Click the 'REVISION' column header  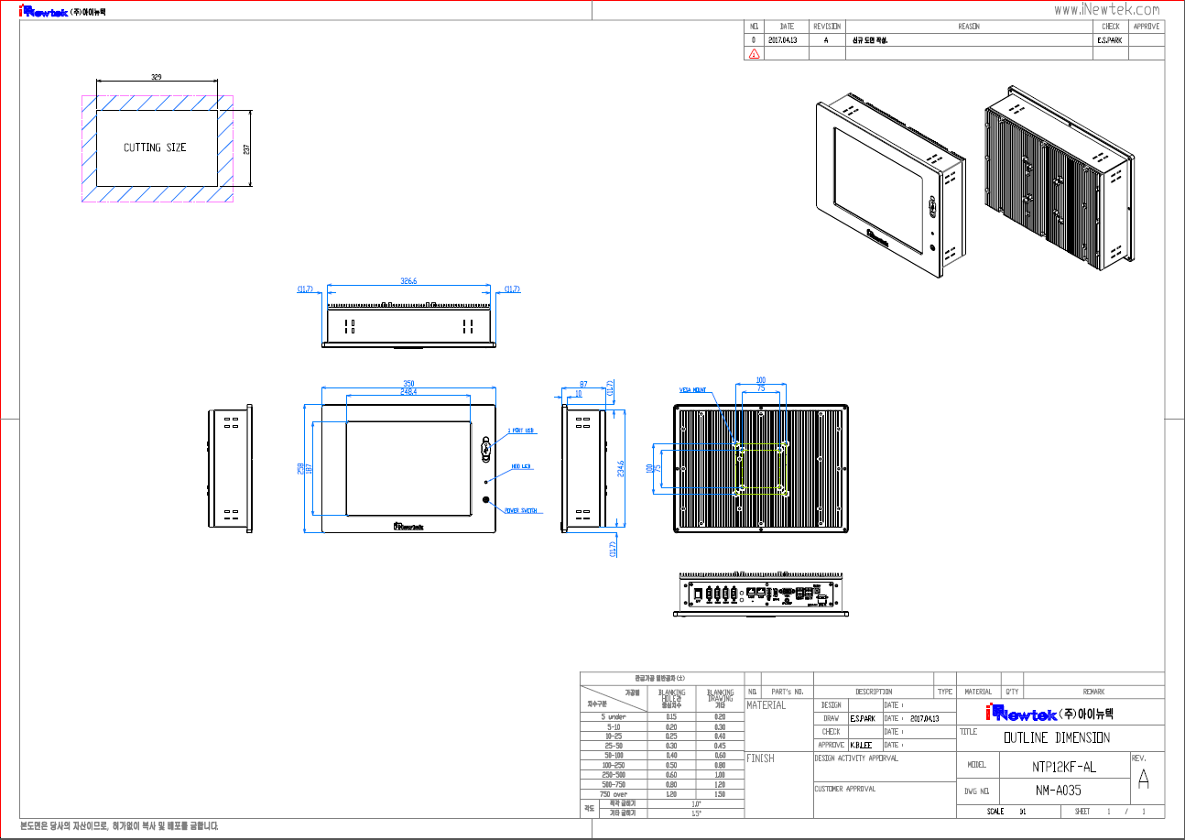[827, 27]
